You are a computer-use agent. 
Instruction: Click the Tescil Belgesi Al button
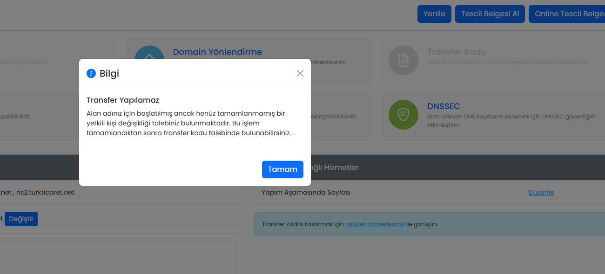coord(490,14)
